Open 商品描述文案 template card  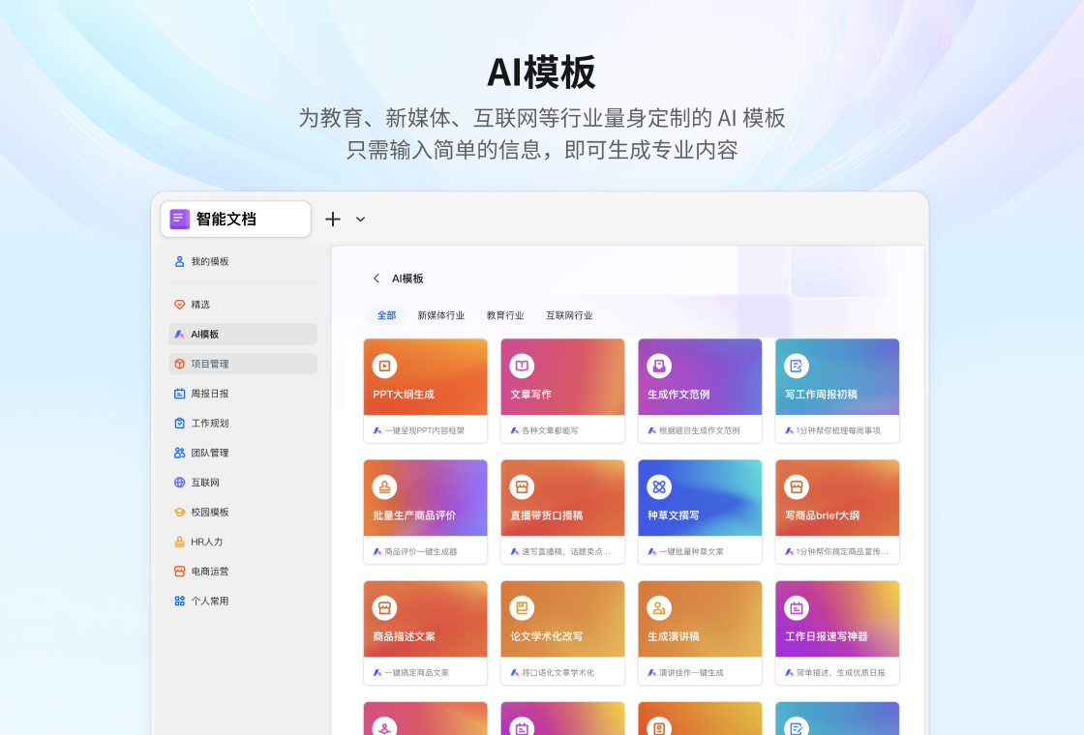425,632
